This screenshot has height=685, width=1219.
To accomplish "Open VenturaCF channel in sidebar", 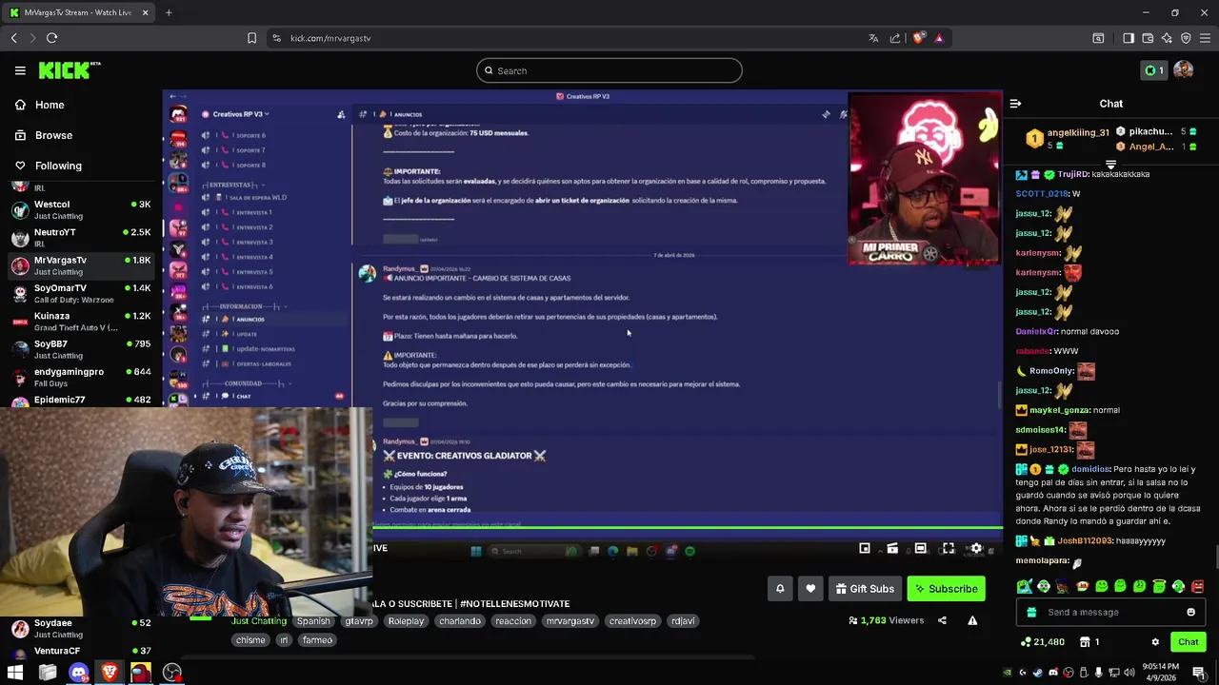I will (x=81, y=651).
